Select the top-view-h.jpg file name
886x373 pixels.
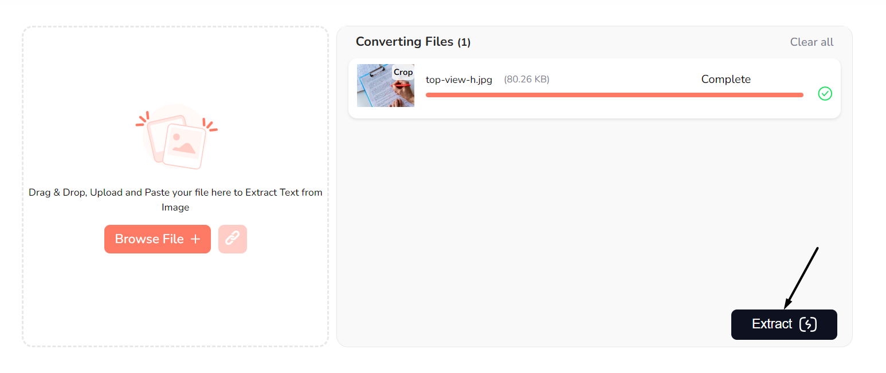(459, 80)
